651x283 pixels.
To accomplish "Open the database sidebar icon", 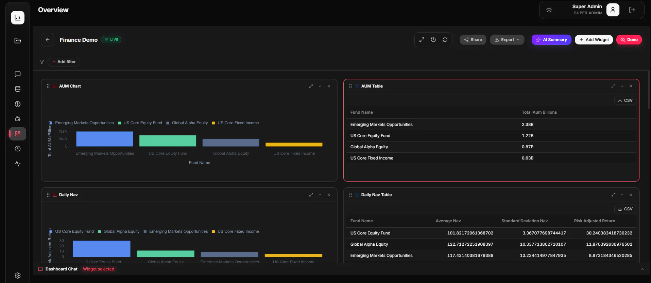I will click(x=18, y=89).
